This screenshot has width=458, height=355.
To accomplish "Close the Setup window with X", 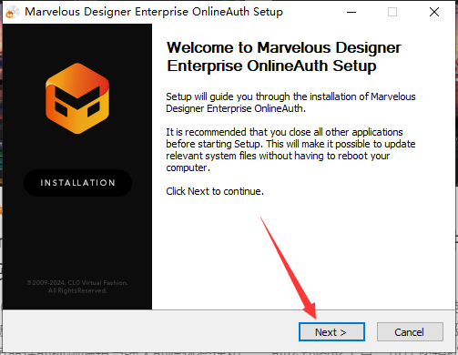I will tap(434, 12).
